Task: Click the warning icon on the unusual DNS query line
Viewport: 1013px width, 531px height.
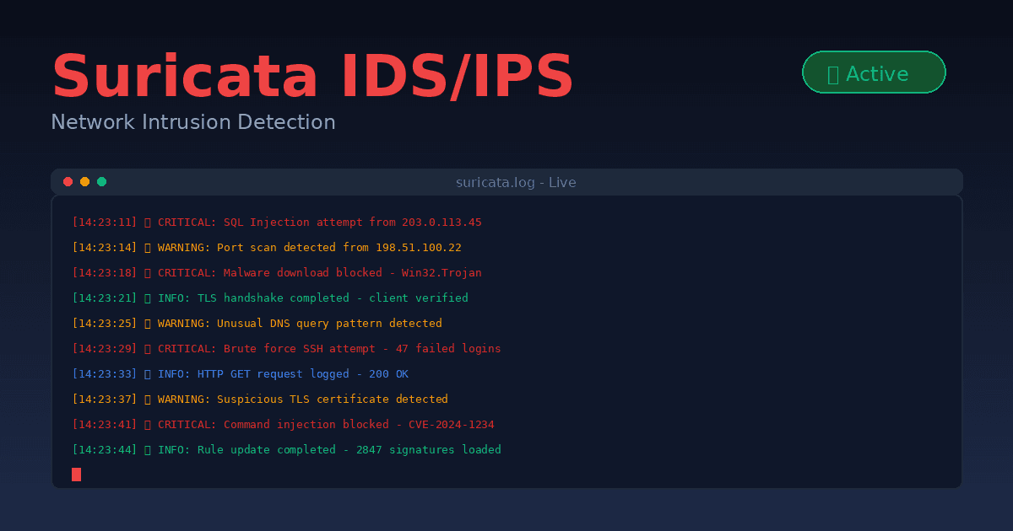Action: [147, 323]
